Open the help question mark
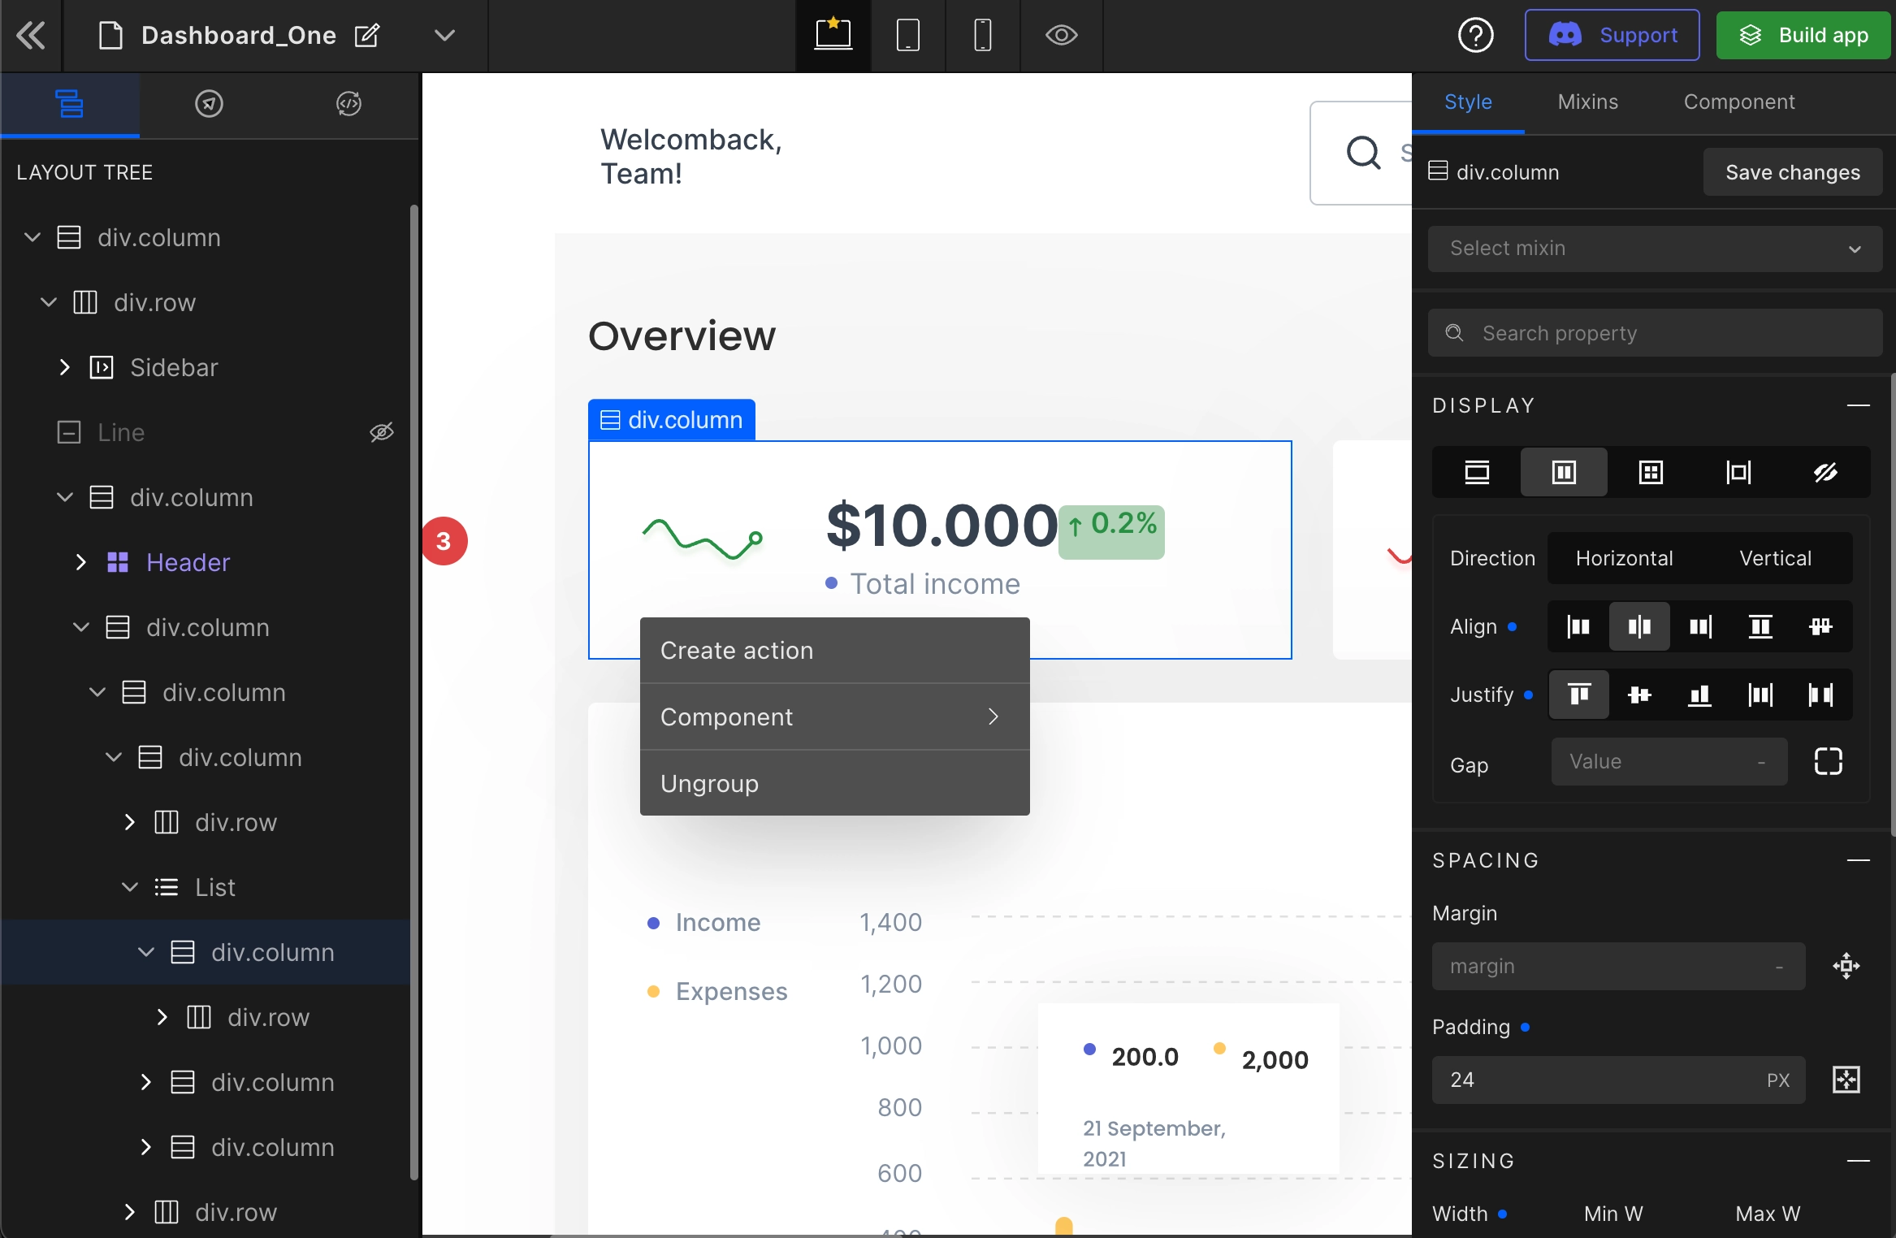 click(1475, 36)
